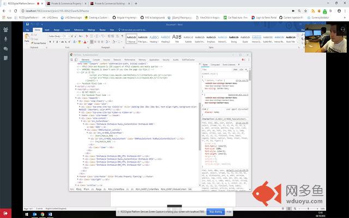Bookmark page with the star icon

point(305,11)
